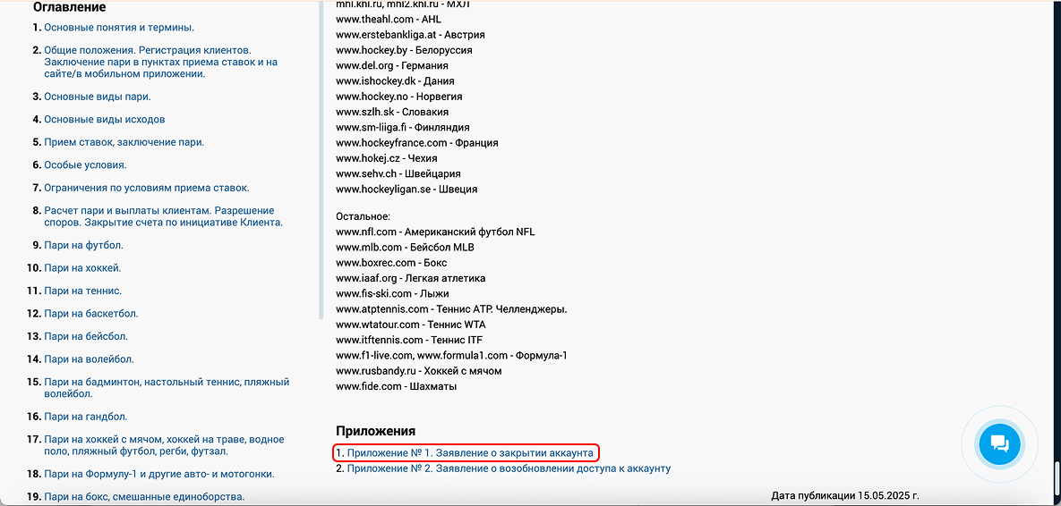Click text 'www.hockey.no - Норвегия'
Image resolution: width=1061 pixels, height=506 pixels.
tap(399, 97)
